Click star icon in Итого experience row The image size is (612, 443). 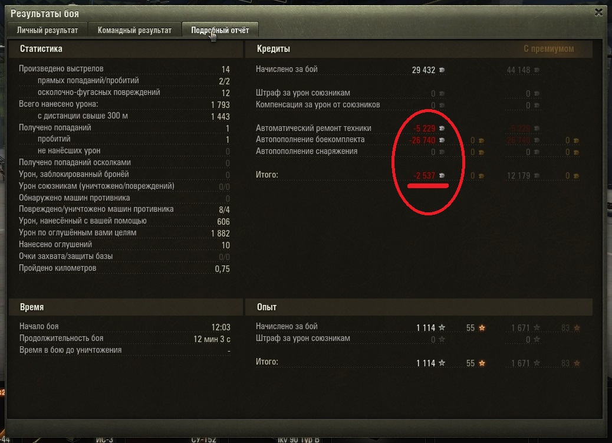(x=442, y=363)
